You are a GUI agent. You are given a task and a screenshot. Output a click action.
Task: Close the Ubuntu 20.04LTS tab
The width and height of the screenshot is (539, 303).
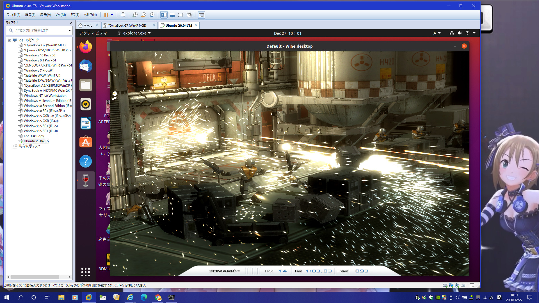pos(196,25)
